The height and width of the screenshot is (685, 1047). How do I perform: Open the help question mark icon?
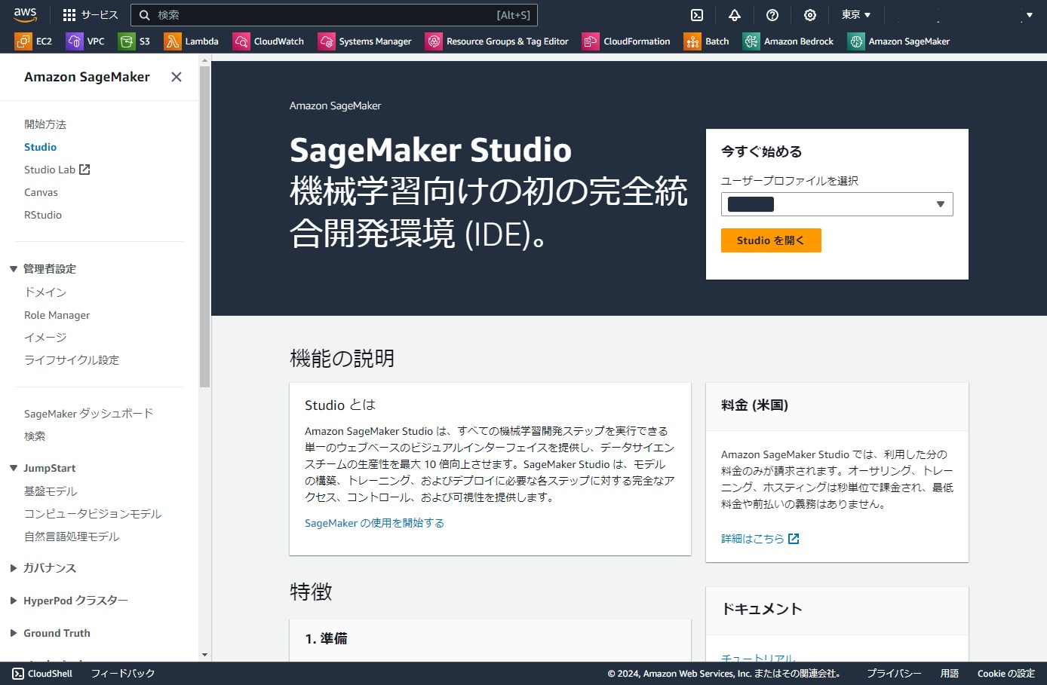772,15
